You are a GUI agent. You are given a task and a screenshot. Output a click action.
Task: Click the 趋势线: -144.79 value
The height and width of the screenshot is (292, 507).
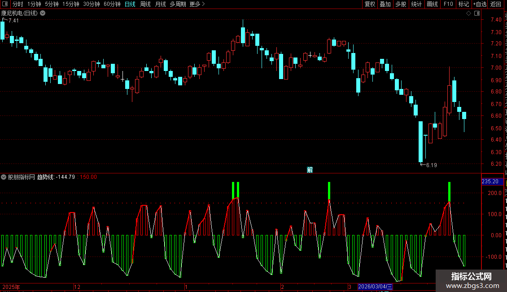click(x=56, y=177)
